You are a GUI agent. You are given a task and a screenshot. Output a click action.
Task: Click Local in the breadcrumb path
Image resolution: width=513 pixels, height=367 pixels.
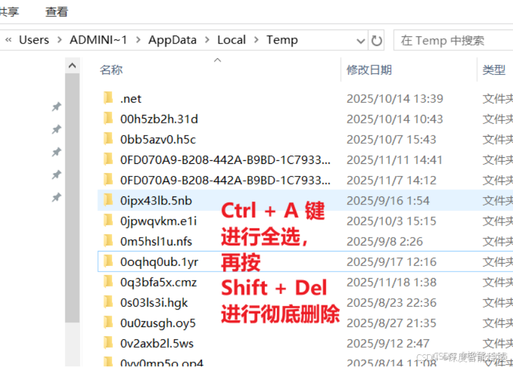coord(231,40)
